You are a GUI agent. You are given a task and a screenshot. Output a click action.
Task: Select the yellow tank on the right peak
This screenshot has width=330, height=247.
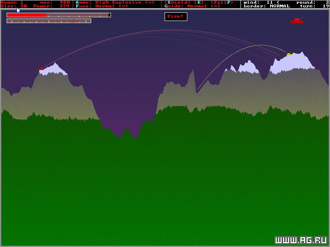(289, 54)
